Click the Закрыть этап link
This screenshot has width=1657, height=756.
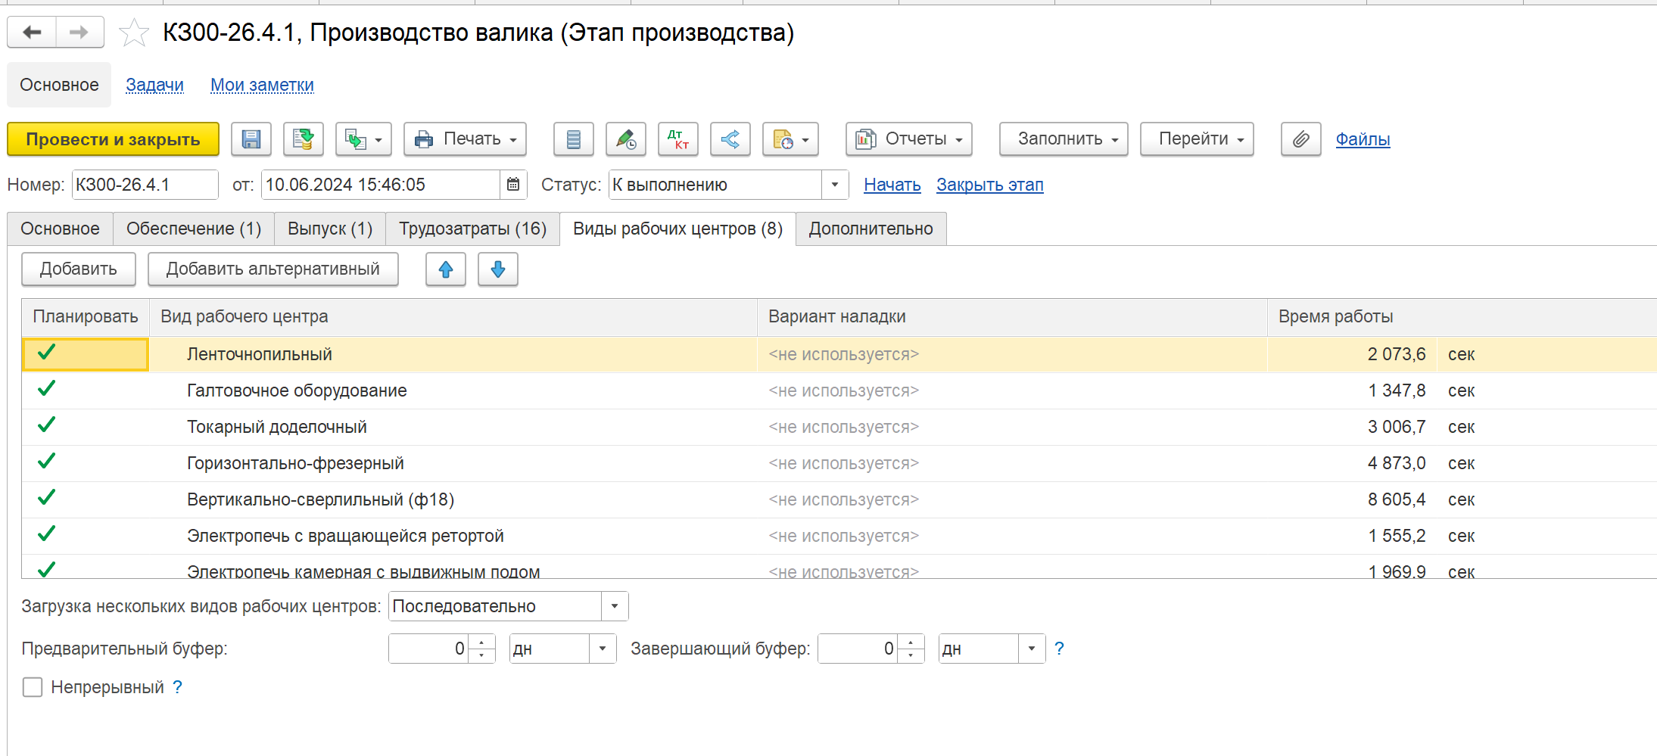pyautogui.click(x=989, y=185)
